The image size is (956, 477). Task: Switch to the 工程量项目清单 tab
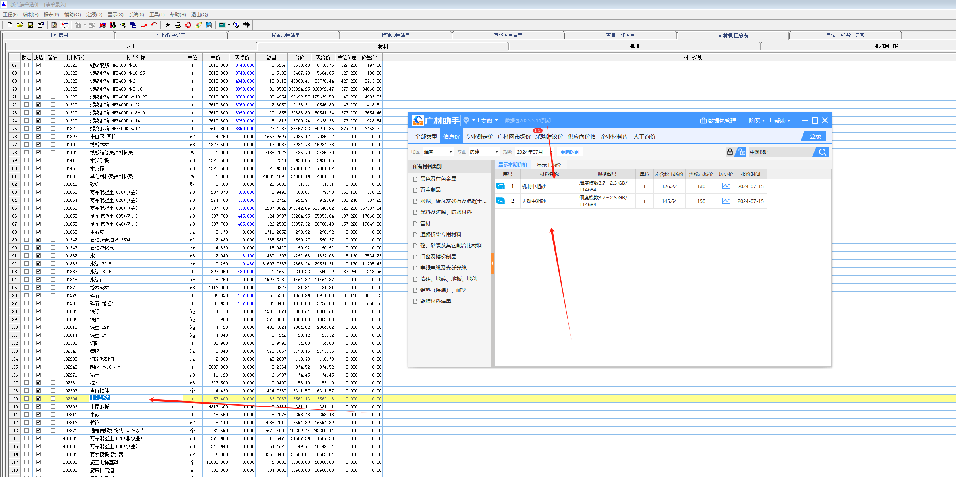[283, 35]
